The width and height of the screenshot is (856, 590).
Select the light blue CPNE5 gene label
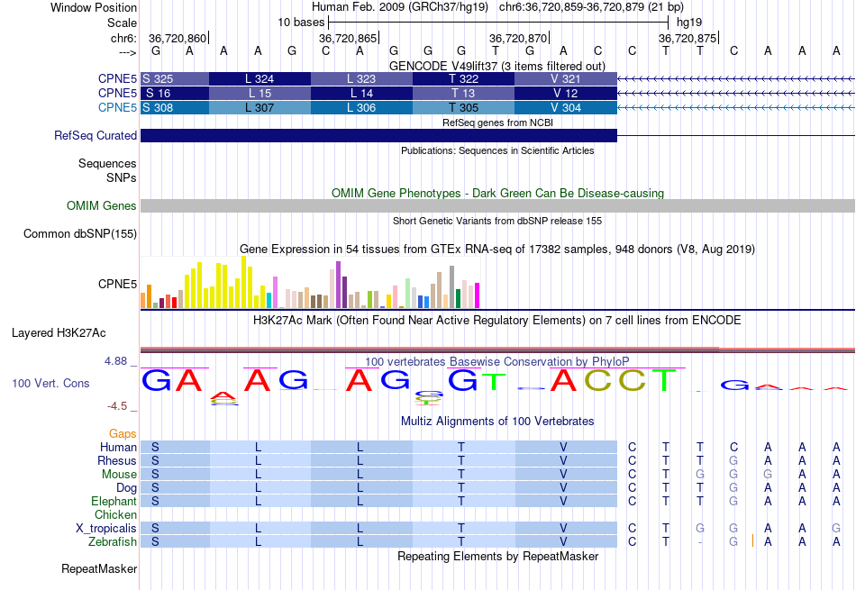coord(117,107)
